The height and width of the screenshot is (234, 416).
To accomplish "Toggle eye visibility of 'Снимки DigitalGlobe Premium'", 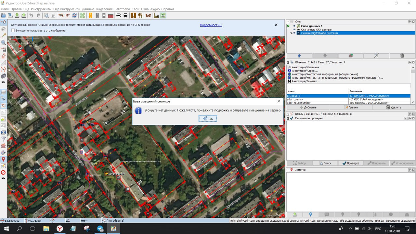I will 294,33.
